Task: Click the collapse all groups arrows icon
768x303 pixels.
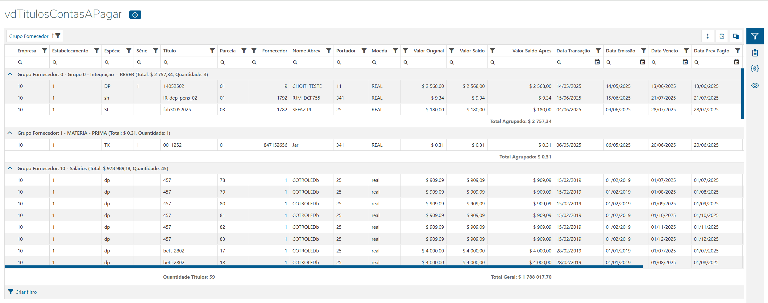Action: click(x=708, y=36)
